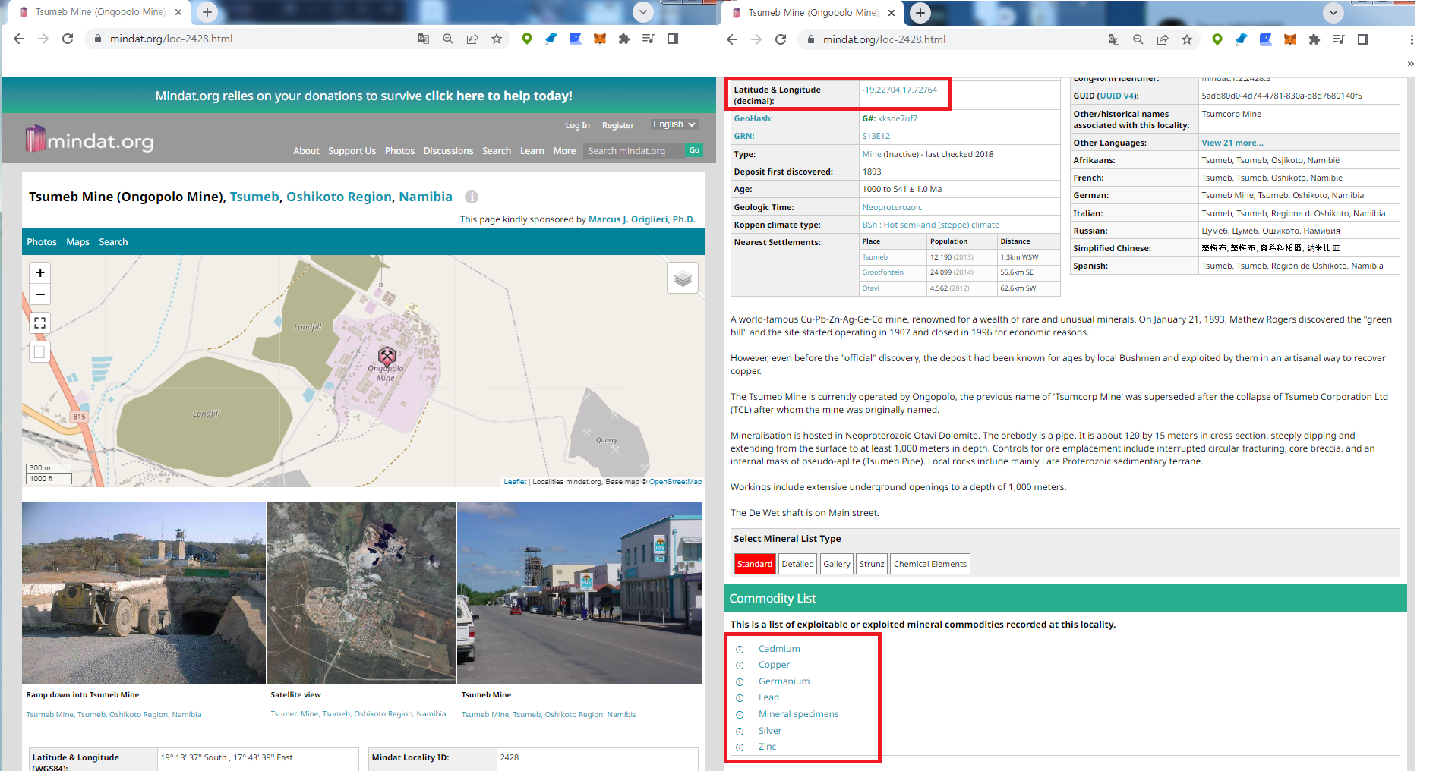
Task: Open MetaMask fox extension in right window
Action: [1290, 39]
